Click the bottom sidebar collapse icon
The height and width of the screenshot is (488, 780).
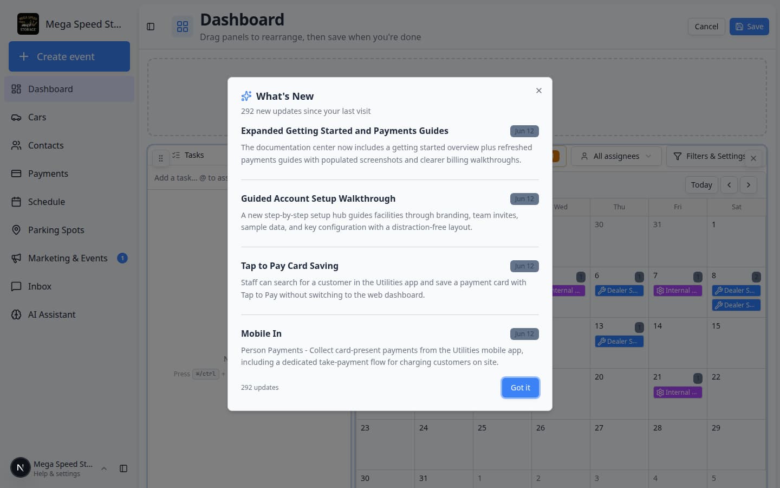[123, 468]
